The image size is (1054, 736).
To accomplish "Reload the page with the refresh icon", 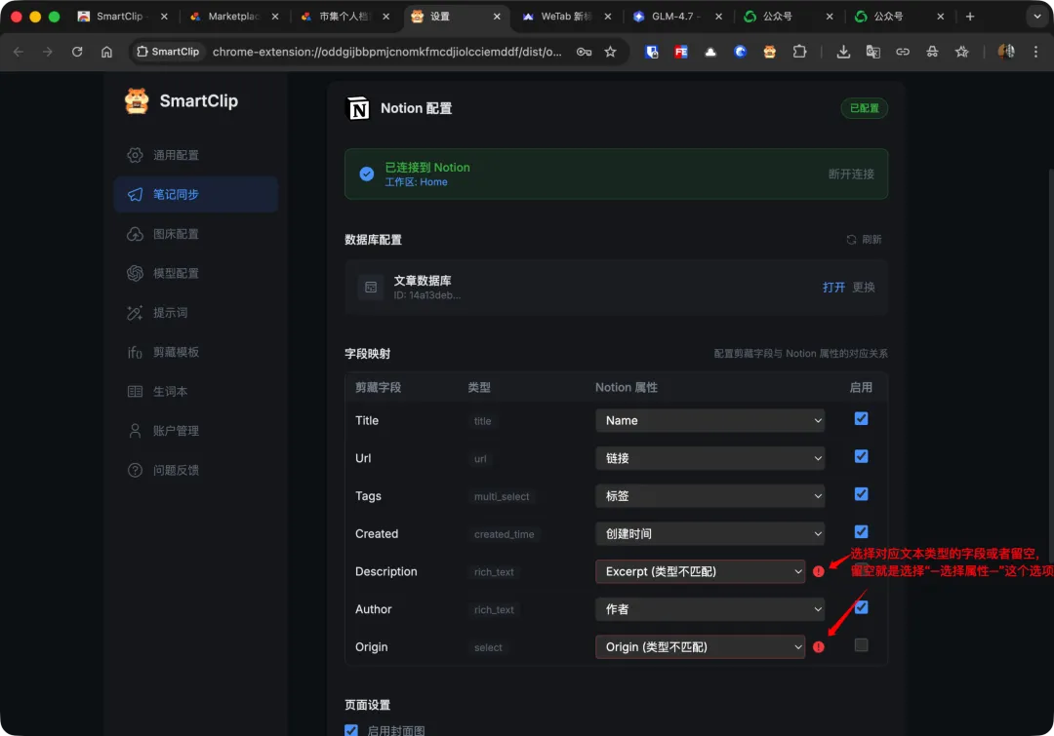I will [77, 52].
